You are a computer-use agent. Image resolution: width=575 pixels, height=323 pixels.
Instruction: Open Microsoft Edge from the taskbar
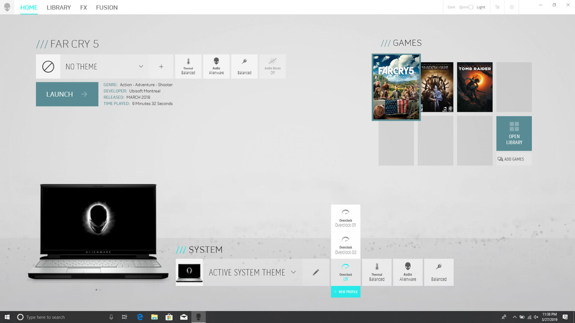point(140,317)
